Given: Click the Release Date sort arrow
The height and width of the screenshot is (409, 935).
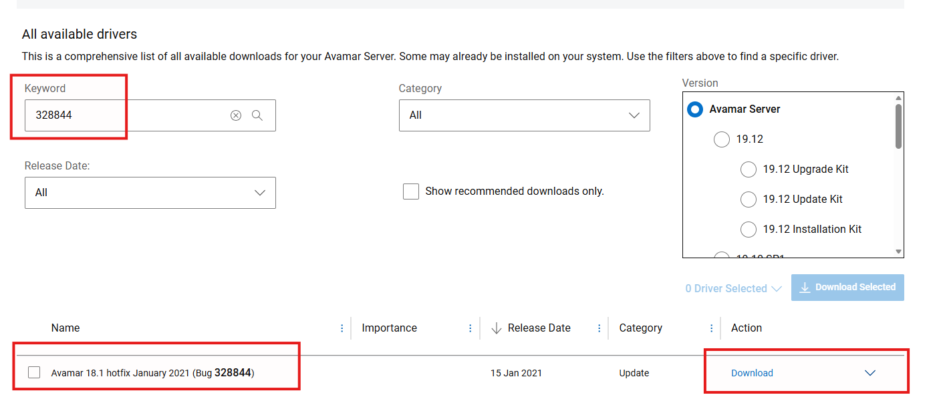Looking at the screenshot, I should pos(497,328).
